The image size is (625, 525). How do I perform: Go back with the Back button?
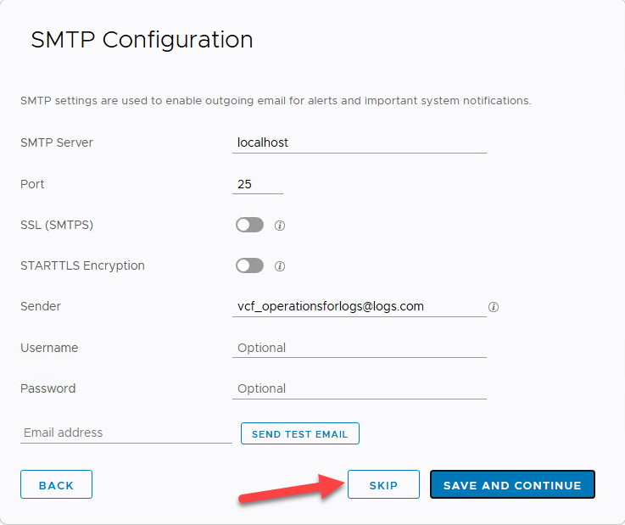coord(56,485)
